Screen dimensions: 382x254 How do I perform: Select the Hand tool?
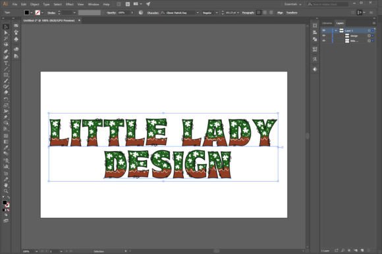[6, 185]
